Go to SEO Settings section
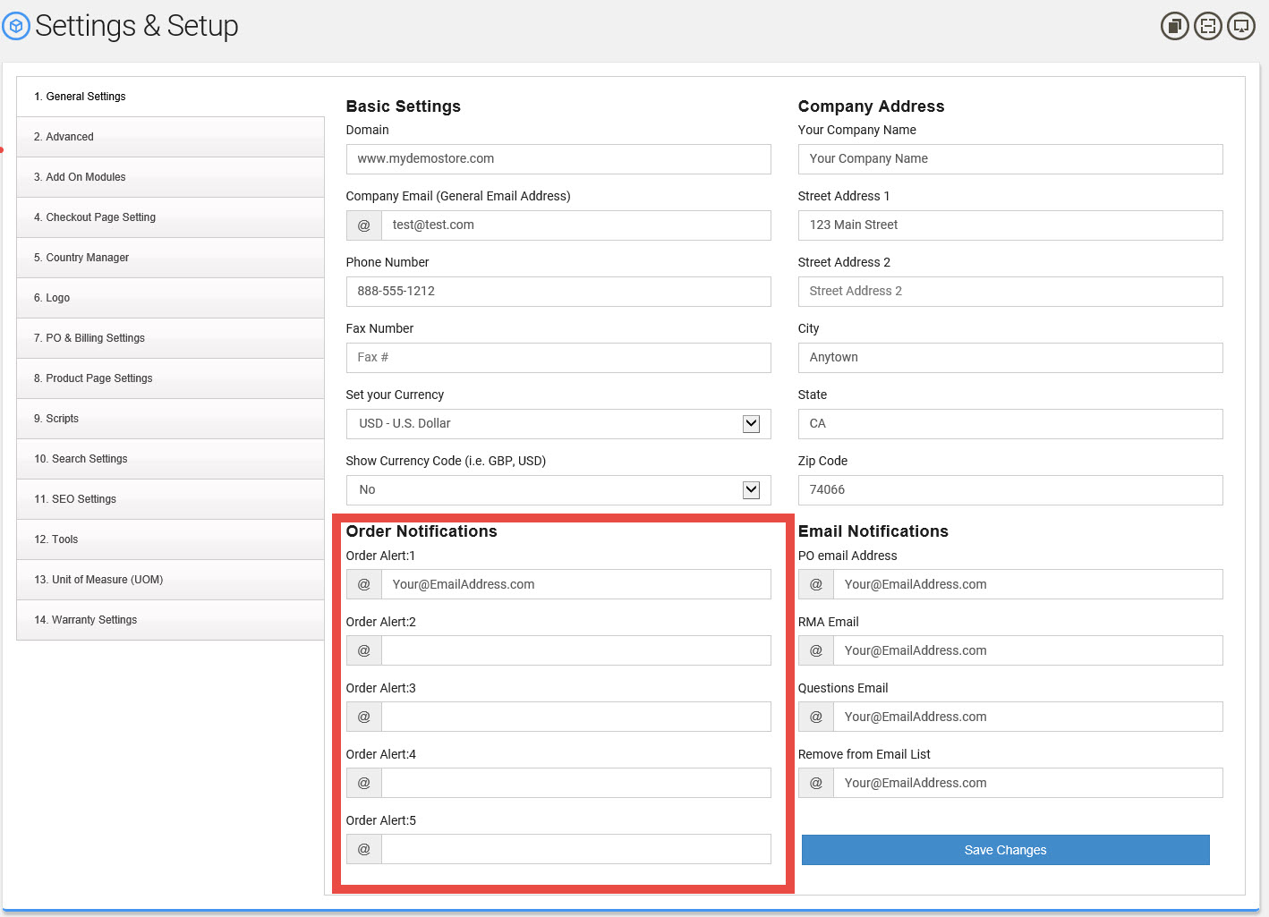This screenshot has height=917, width=1269. [170, 499]
